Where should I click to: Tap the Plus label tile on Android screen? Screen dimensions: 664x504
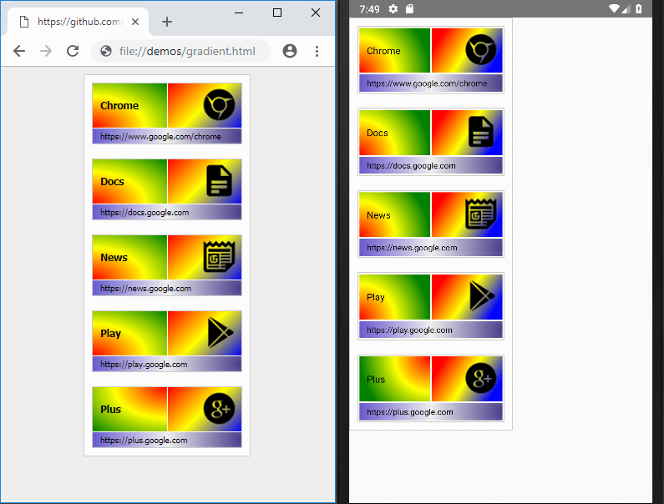coord(394,379)
